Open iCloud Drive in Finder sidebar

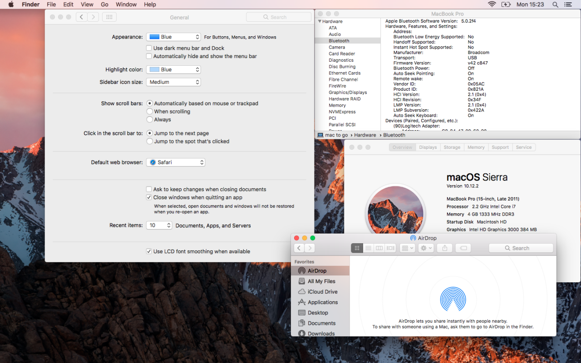pyautogui.click(x=320, y=292)
